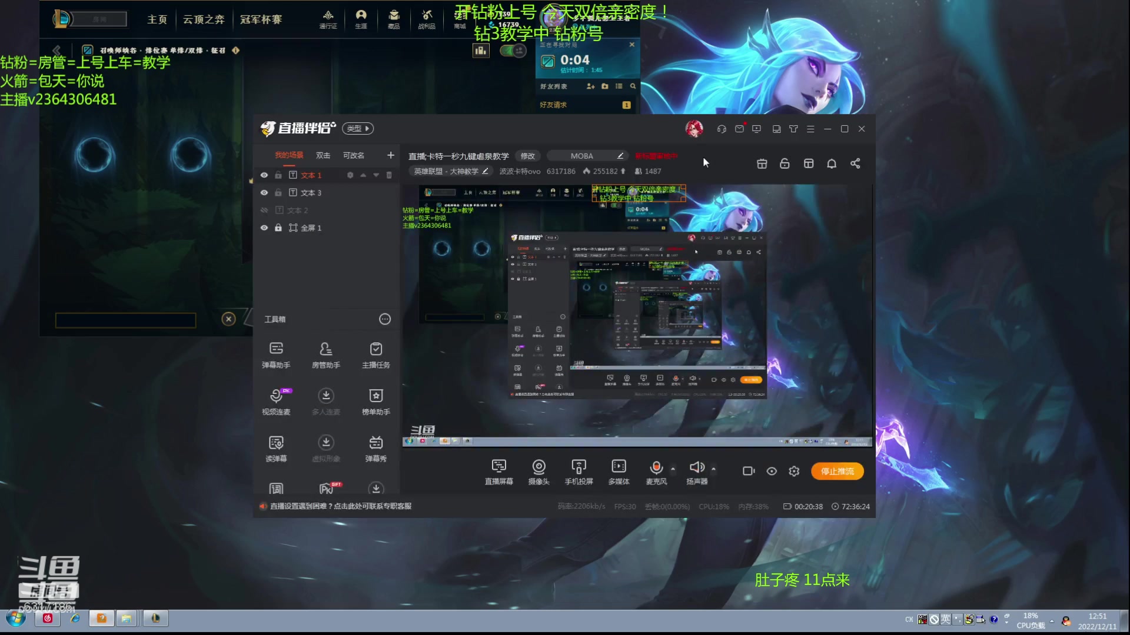Switch to 我的场景 scene tab
This screenshot has height=635, width=1130.
tap(289, 155)
